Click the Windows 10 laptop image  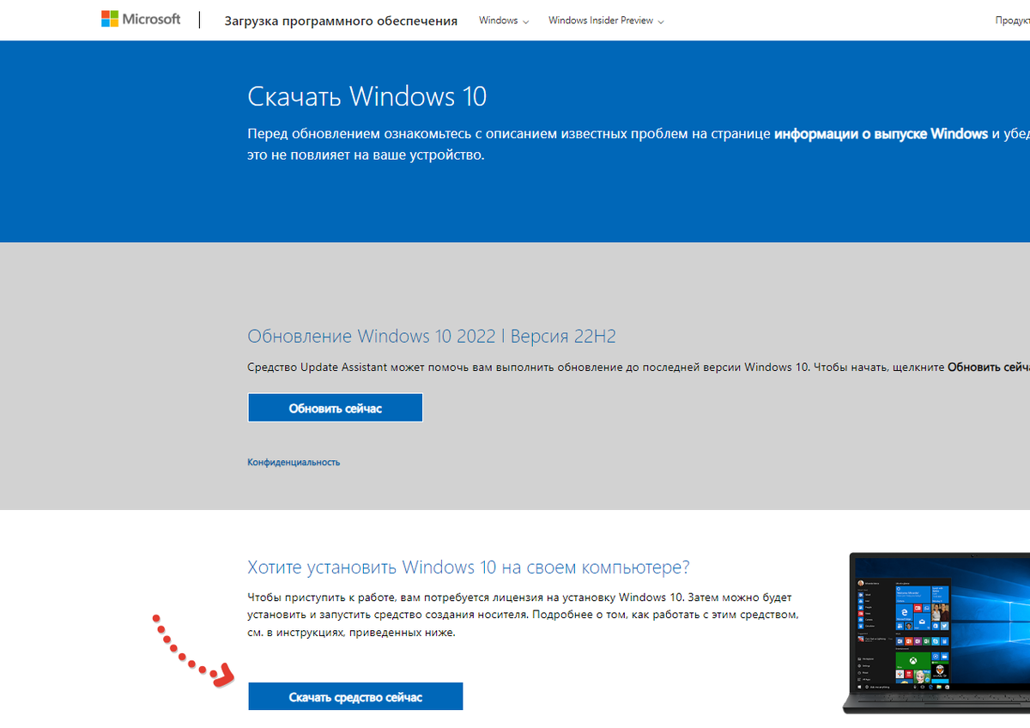[x=936, y=633]
